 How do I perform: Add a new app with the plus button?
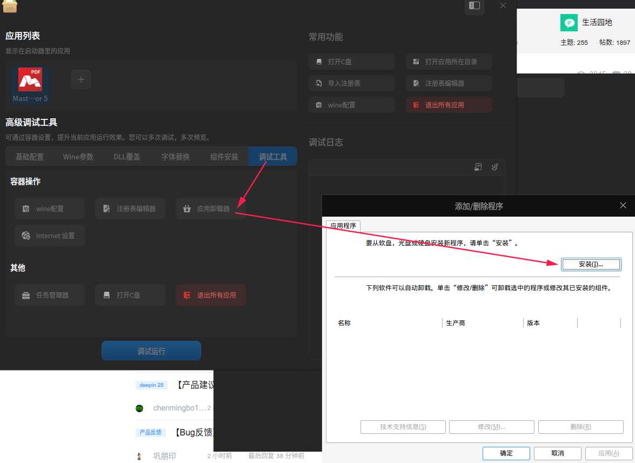(81, 79)
